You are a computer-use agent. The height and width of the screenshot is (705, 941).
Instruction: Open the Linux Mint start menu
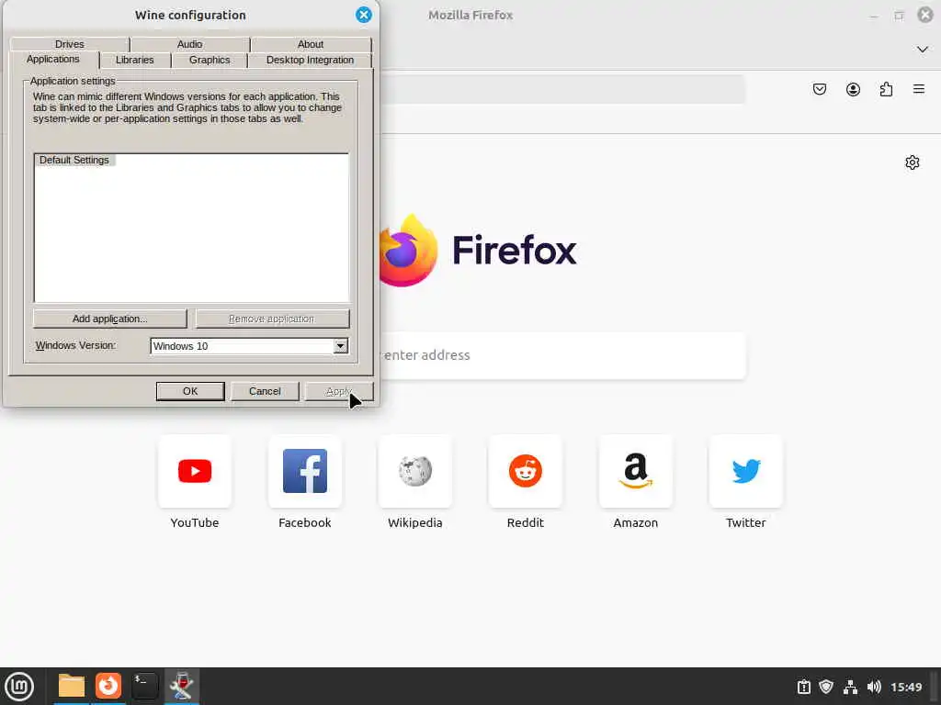(19, 687)
